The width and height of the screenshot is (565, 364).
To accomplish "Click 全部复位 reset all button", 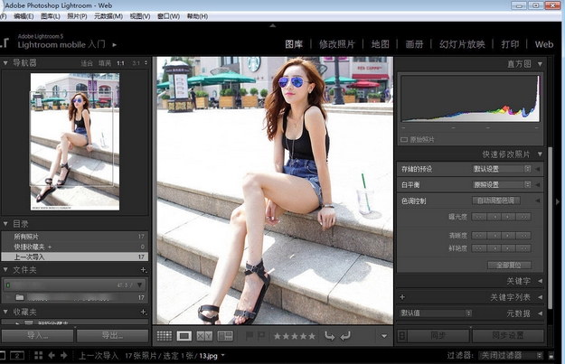I will 509,266.
